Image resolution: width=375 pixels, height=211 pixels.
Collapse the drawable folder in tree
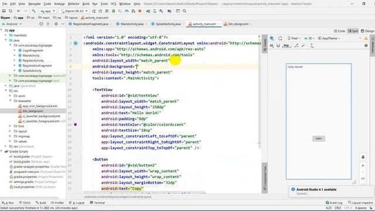point(11,101)
